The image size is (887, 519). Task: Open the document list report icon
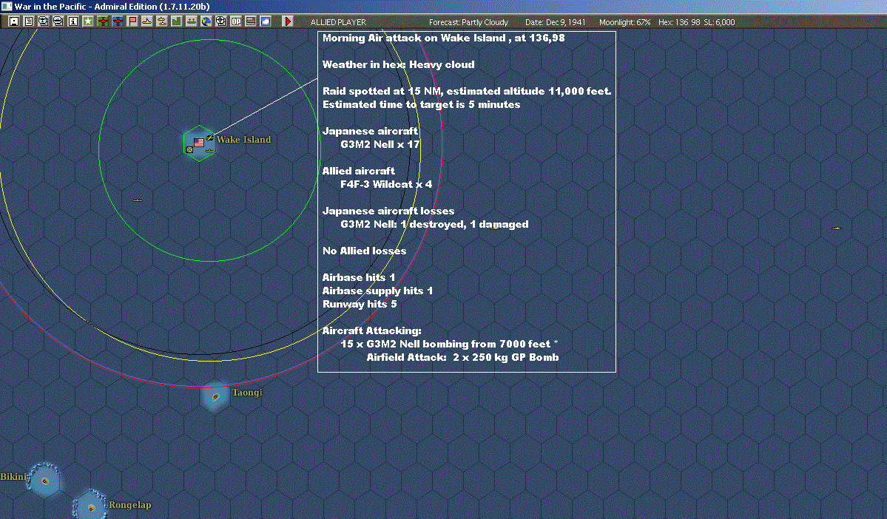tap(28, 21)
